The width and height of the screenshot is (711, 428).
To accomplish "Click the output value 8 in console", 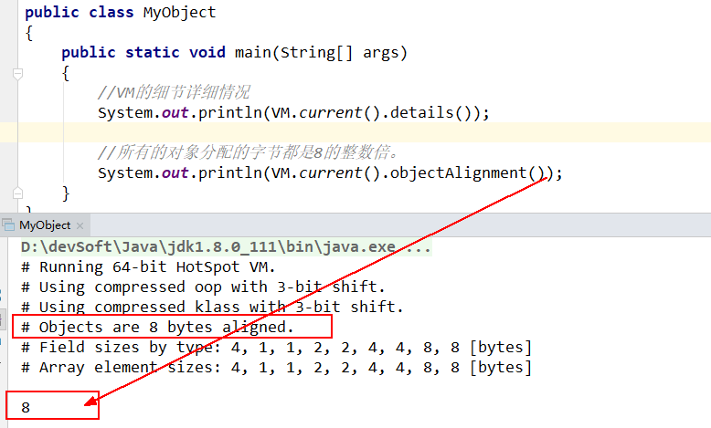I will pos(26,407).
